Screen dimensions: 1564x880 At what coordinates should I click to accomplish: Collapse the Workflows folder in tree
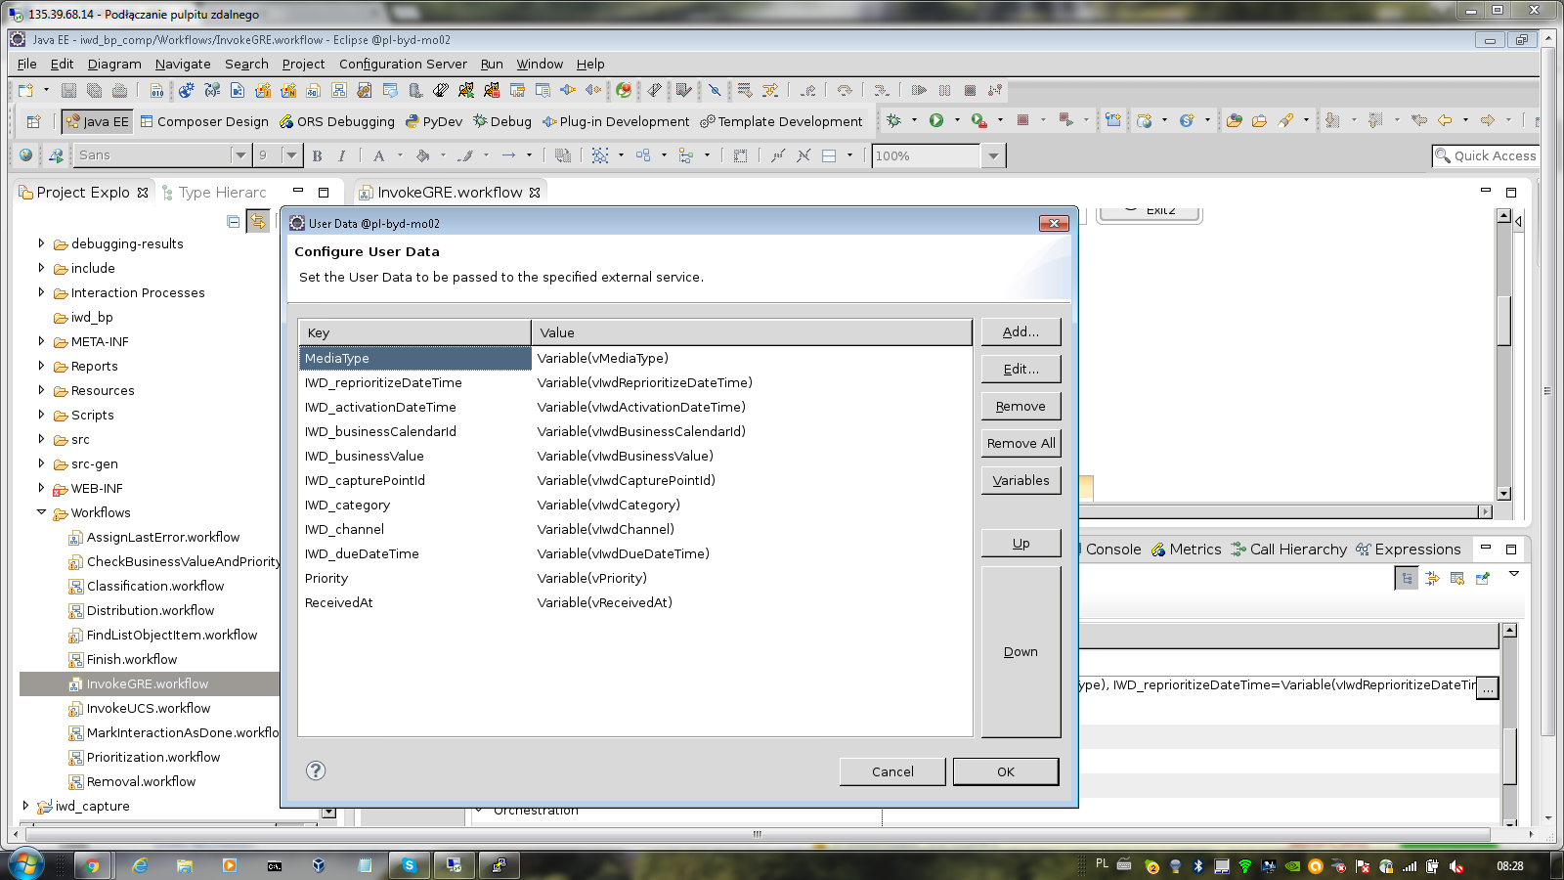tap(41, 512)
